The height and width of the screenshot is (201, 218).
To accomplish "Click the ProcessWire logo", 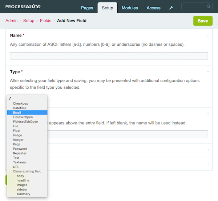I will click(x=23, y=7).
